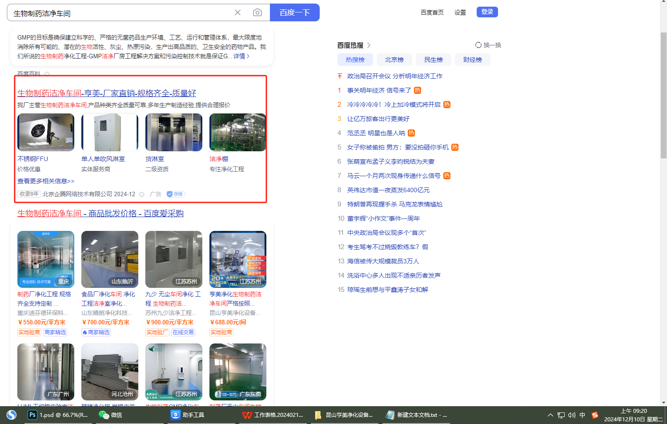Open 新建文本文档.txt in the taskbar
The image size is (667, 424).
(416, 415)
